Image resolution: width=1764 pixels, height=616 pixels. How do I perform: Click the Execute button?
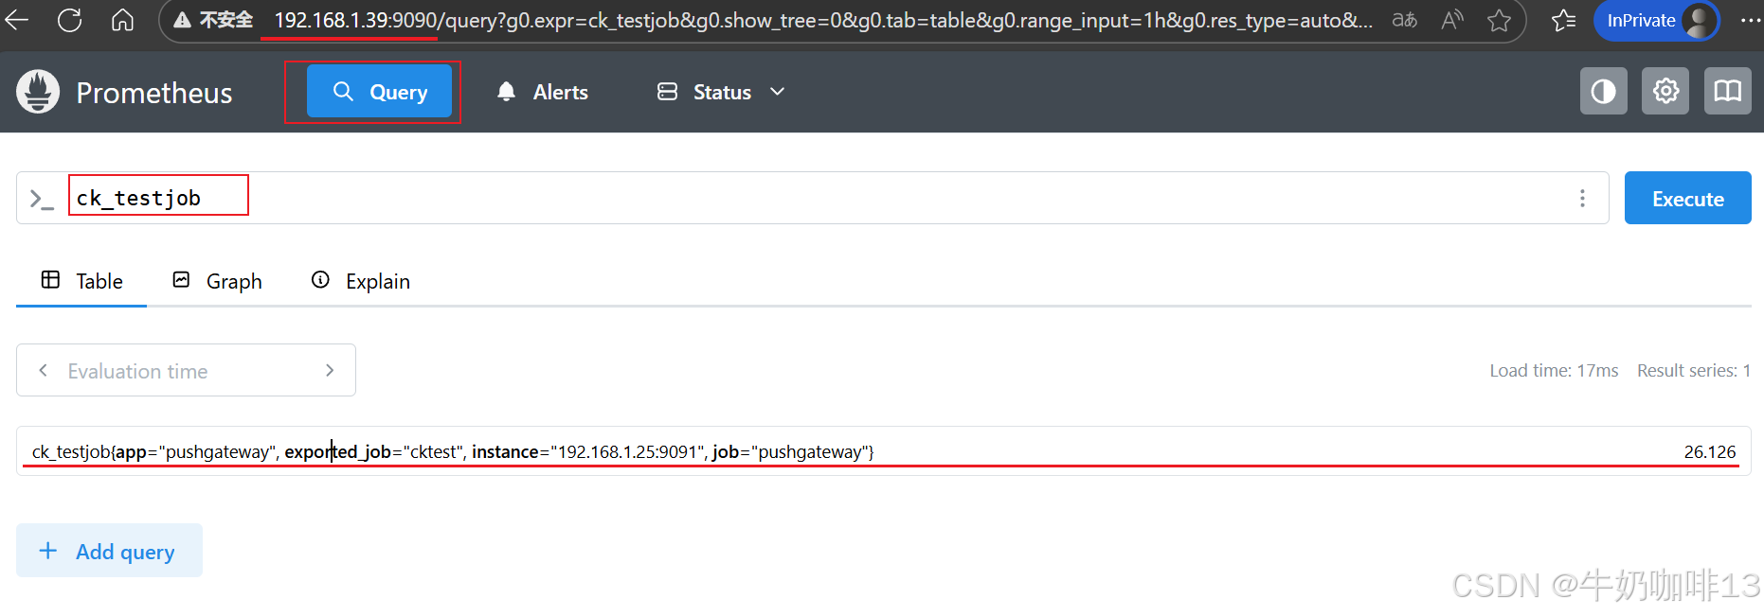pos(1687,198)
